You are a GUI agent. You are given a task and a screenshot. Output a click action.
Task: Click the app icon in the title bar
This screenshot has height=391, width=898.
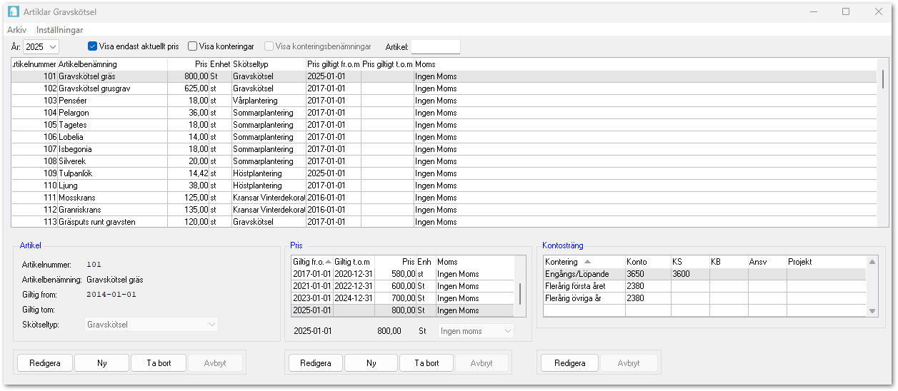[13, 11]
